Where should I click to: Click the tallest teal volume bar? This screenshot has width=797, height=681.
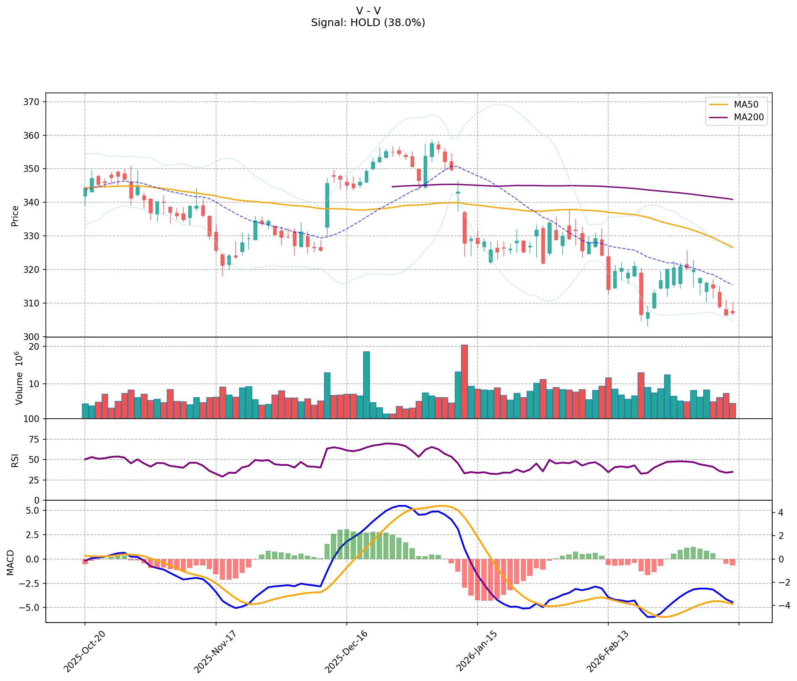pos(366,385)
